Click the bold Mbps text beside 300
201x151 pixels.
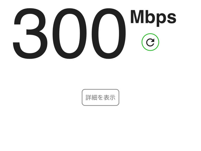[x=153, y=18]
